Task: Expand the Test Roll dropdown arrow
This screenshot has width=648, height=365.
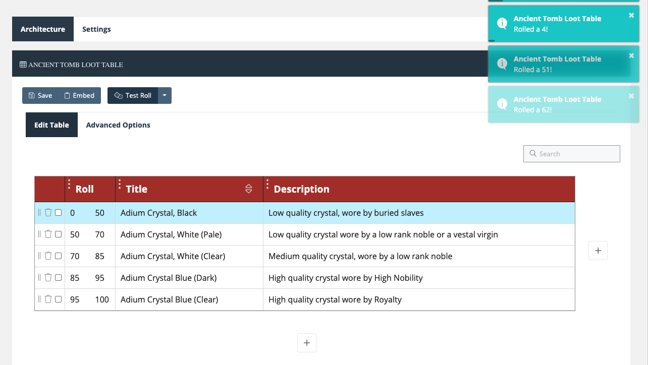Action: point(165,96)
